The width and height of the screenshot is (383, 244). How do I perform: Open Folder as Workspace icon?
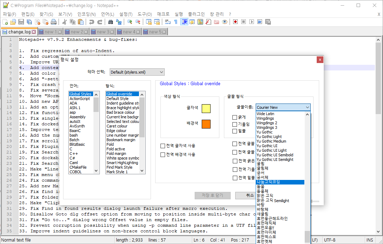pos(217,22)
